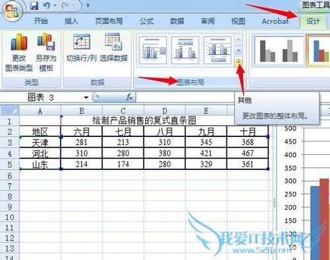Click cell 七月
The width and height of the screenshot is (330, 260).
point(123,132)
